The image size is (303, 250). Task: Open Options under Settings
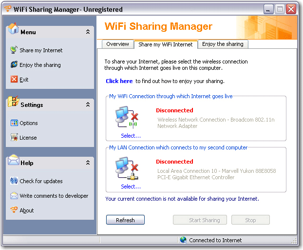pos(29,123)
